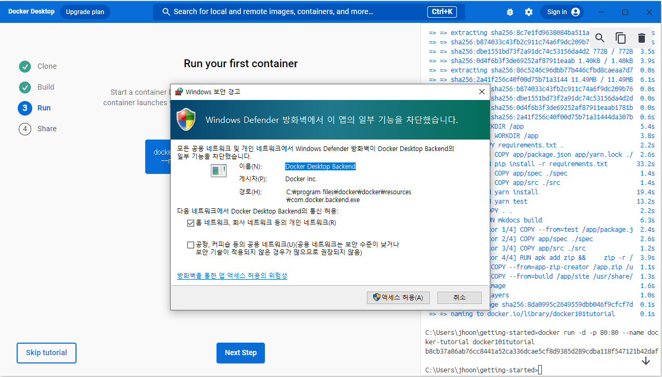Open firewall app access risks link
The height and width of the screenshot is (377, 662).
(232, 275)
